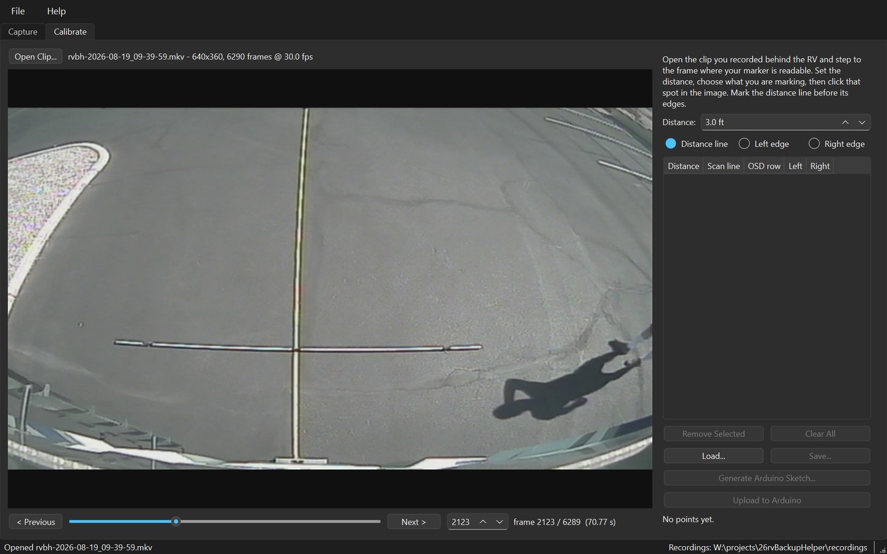This screenshot has width=887, height=554.
Task: Click the Upload to Arduino button
Action: click(767, 500)
